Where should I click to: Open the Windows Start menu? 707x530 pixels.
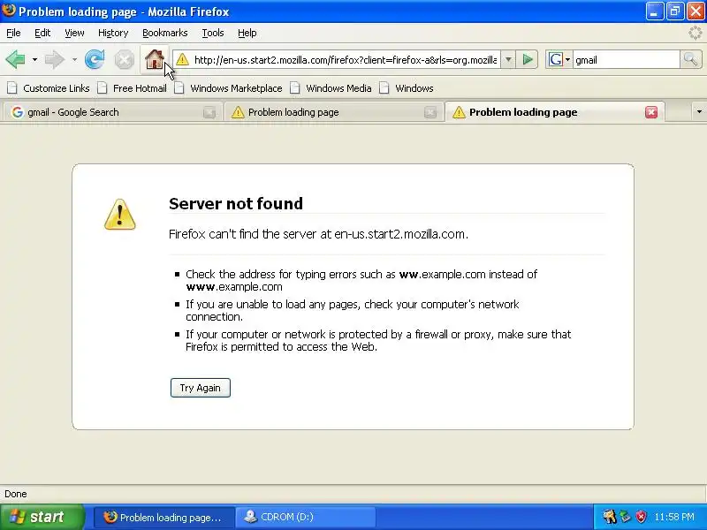(x=42, y=517)
